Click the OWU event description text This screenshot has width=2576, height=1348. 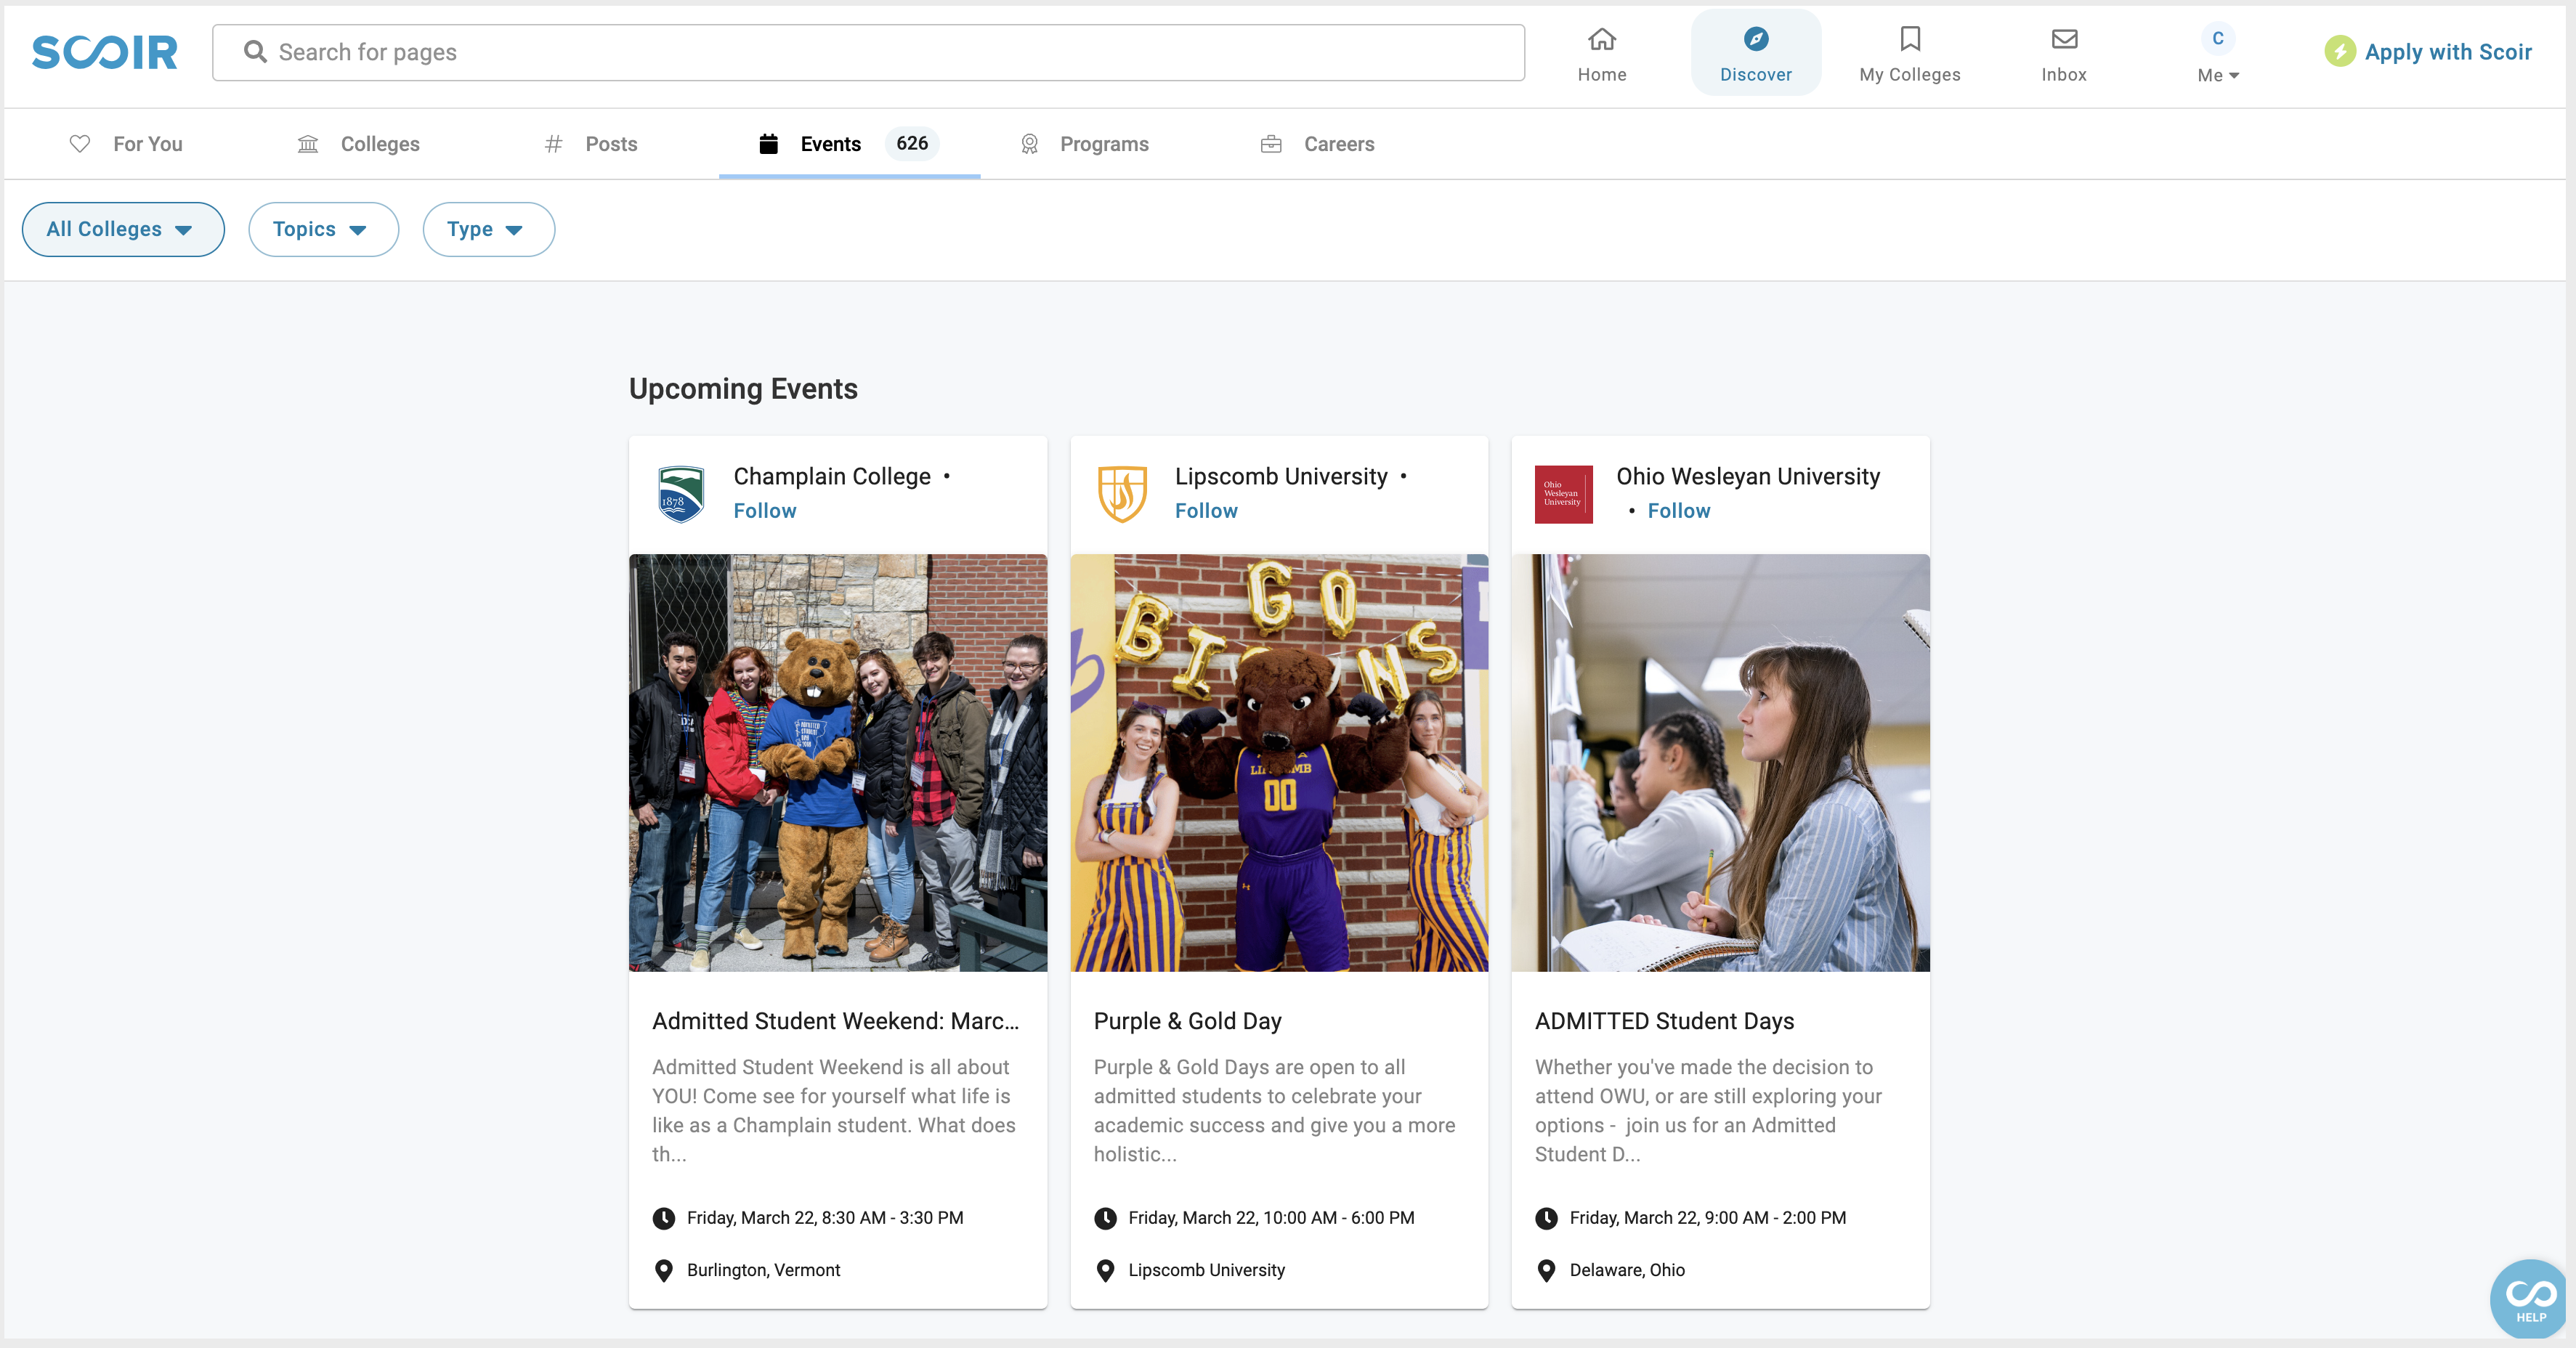(x=1709, y=1110)
